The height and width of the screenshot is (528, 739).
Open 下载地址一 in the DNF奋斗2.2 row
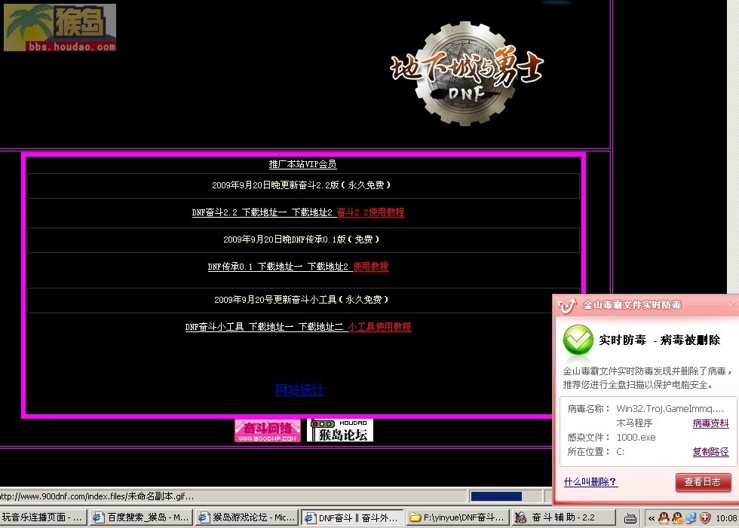265,212
